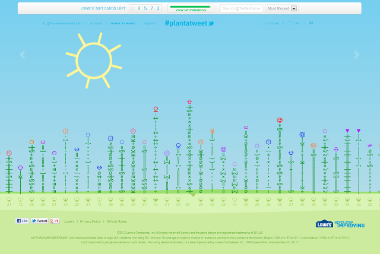Screen dimensions: 380x254
Task: Select the Log Out link
Action: click(x=150, y=23)
